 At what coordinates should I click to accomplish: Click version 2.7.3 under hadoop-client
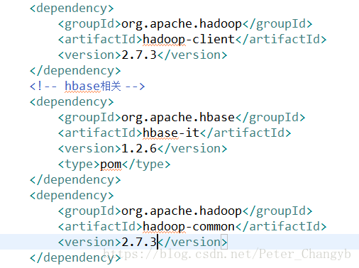click(139, 55)
